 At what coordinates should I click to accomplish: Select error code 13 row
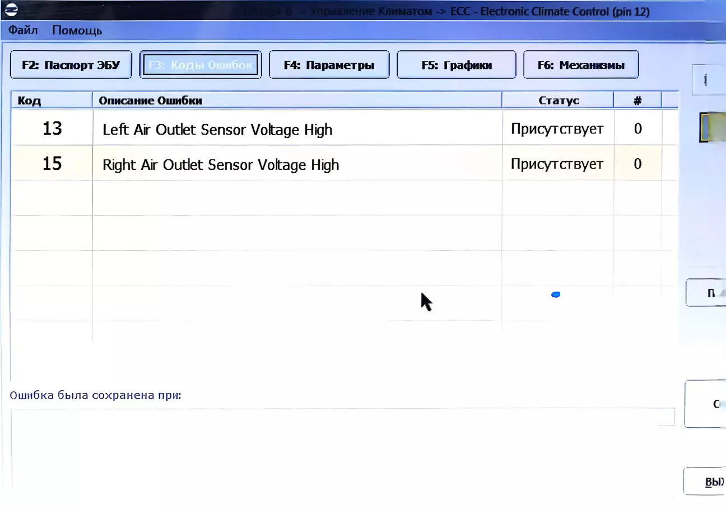[x=52, y=129]
